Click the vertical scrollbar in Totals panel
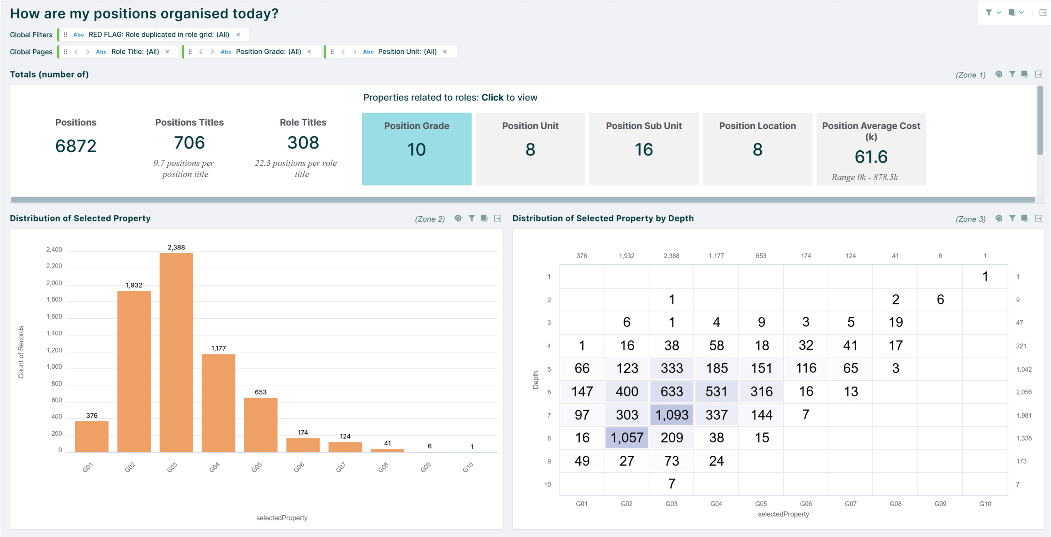The height and width of the screenshot is (537, 1051). (x=1040, y=120)
